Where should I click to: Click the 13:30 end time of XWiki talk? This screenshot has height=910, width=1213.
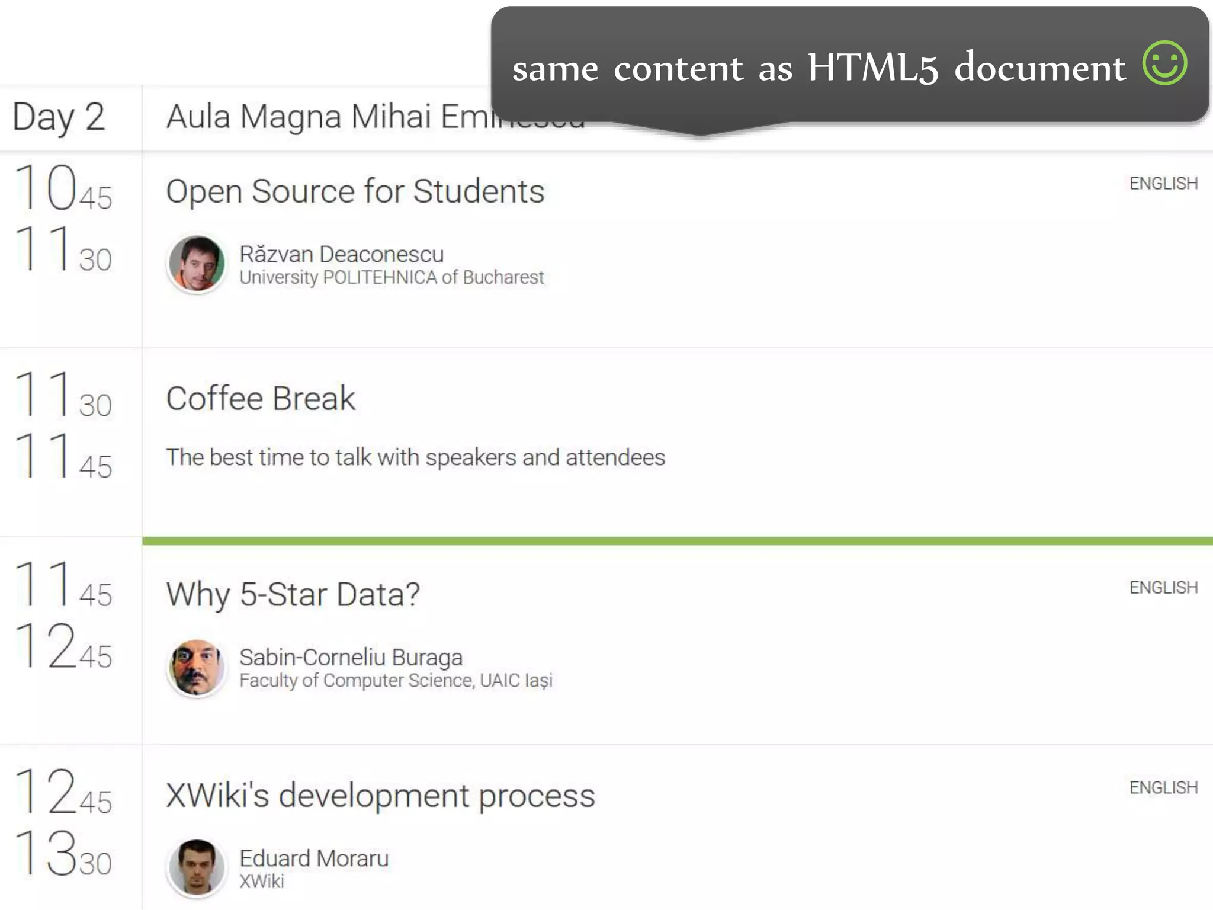point(63,853)
